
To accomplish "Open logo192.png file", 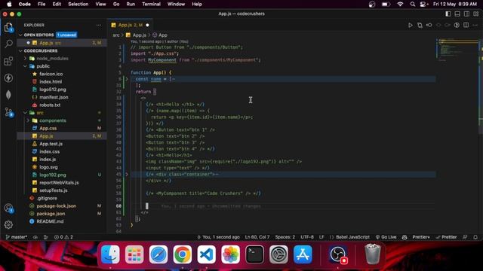I will click(x=53, y=175).
